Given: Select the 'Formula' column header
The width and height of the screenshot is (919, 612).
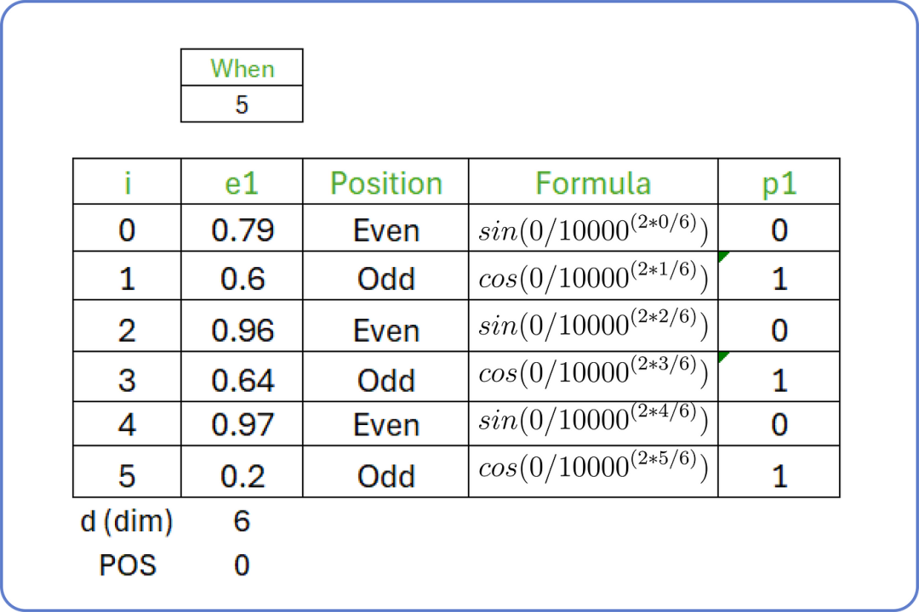Looking at the screenshot, I should click(x=593, y=183).
